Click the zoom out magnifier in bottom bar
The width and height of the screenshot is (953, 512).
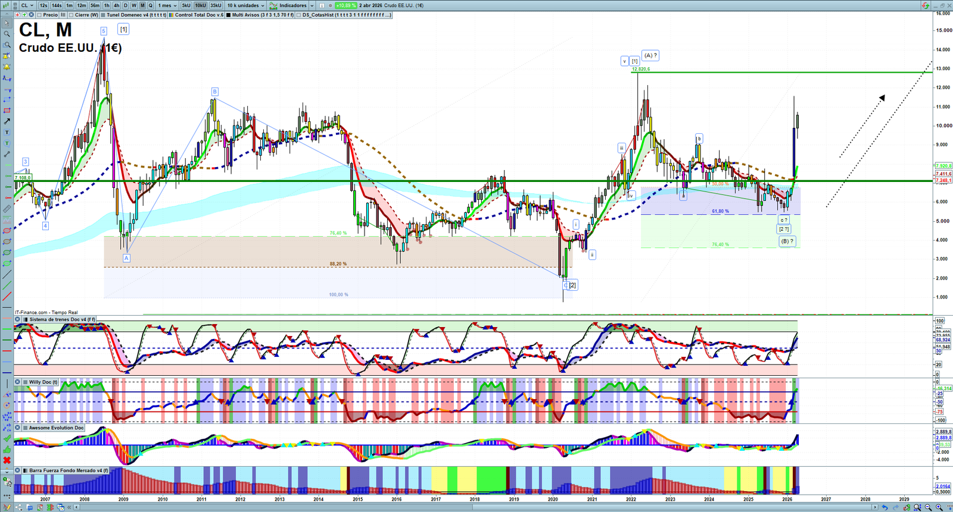pyautogui.click(x=928, y=507)
